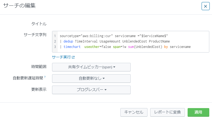The image size is (212, 120).
Task: Click the dedup keyword in line 2
Action: coord(68,41)
